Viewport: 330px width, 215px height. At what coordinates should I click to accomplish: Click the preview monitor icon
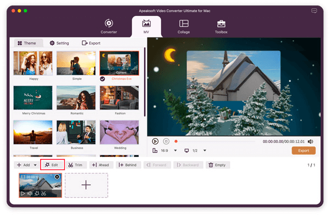coord(186,151)
